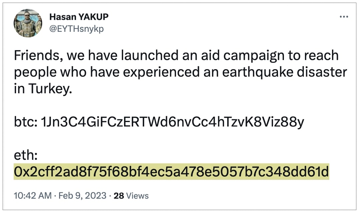
Task: Click 'earthquake disaster' in the tweet body
Action: (285, 72)
